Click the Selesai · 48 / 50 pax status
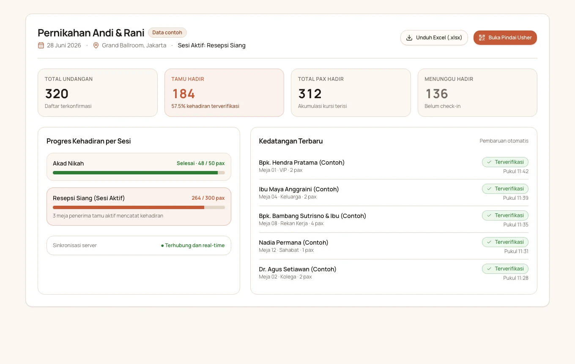 point(201,163)
